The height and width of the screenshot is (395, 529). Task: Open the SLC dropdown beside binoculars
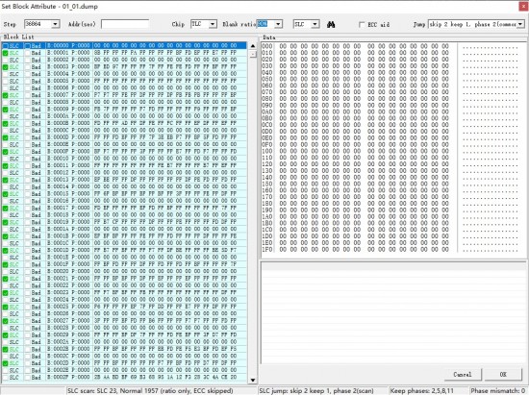(x=315, y=24)
